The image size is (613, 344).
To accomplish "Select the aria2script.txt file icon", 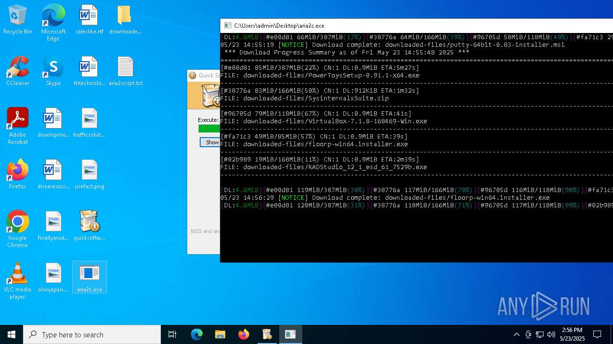I will (125, 72).
